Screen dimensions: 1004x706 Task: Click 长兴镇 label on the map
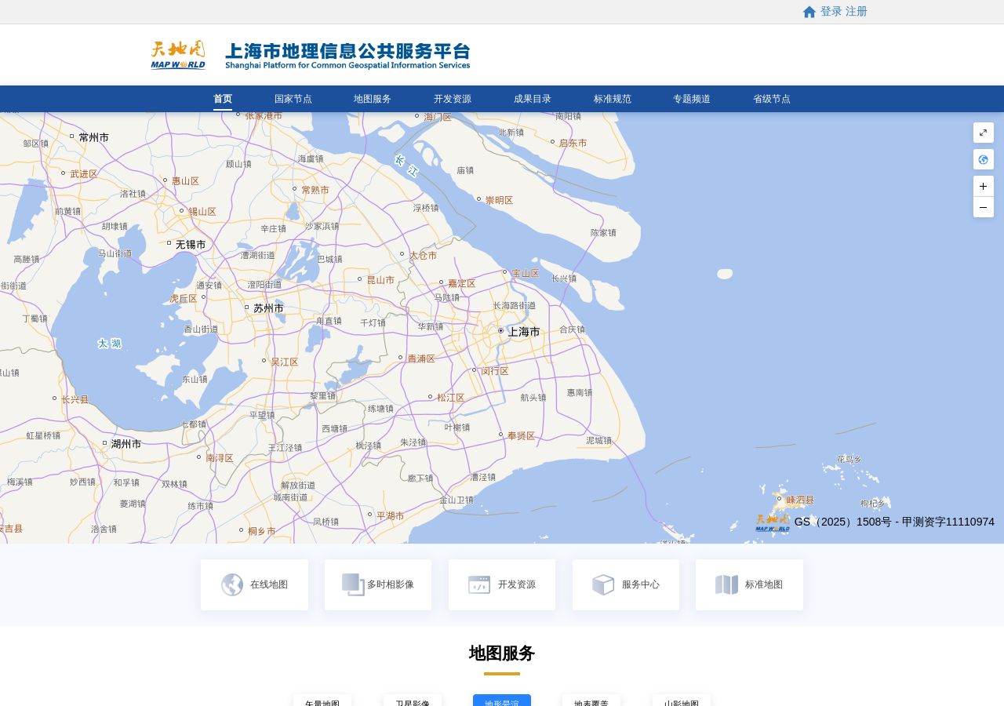[563, 278]
